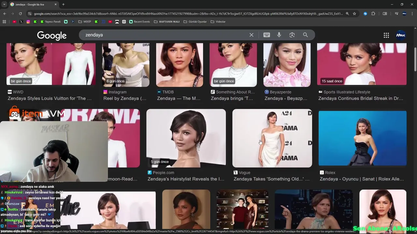Open the Something About R... image thumbnail

[x=233, y=65]
